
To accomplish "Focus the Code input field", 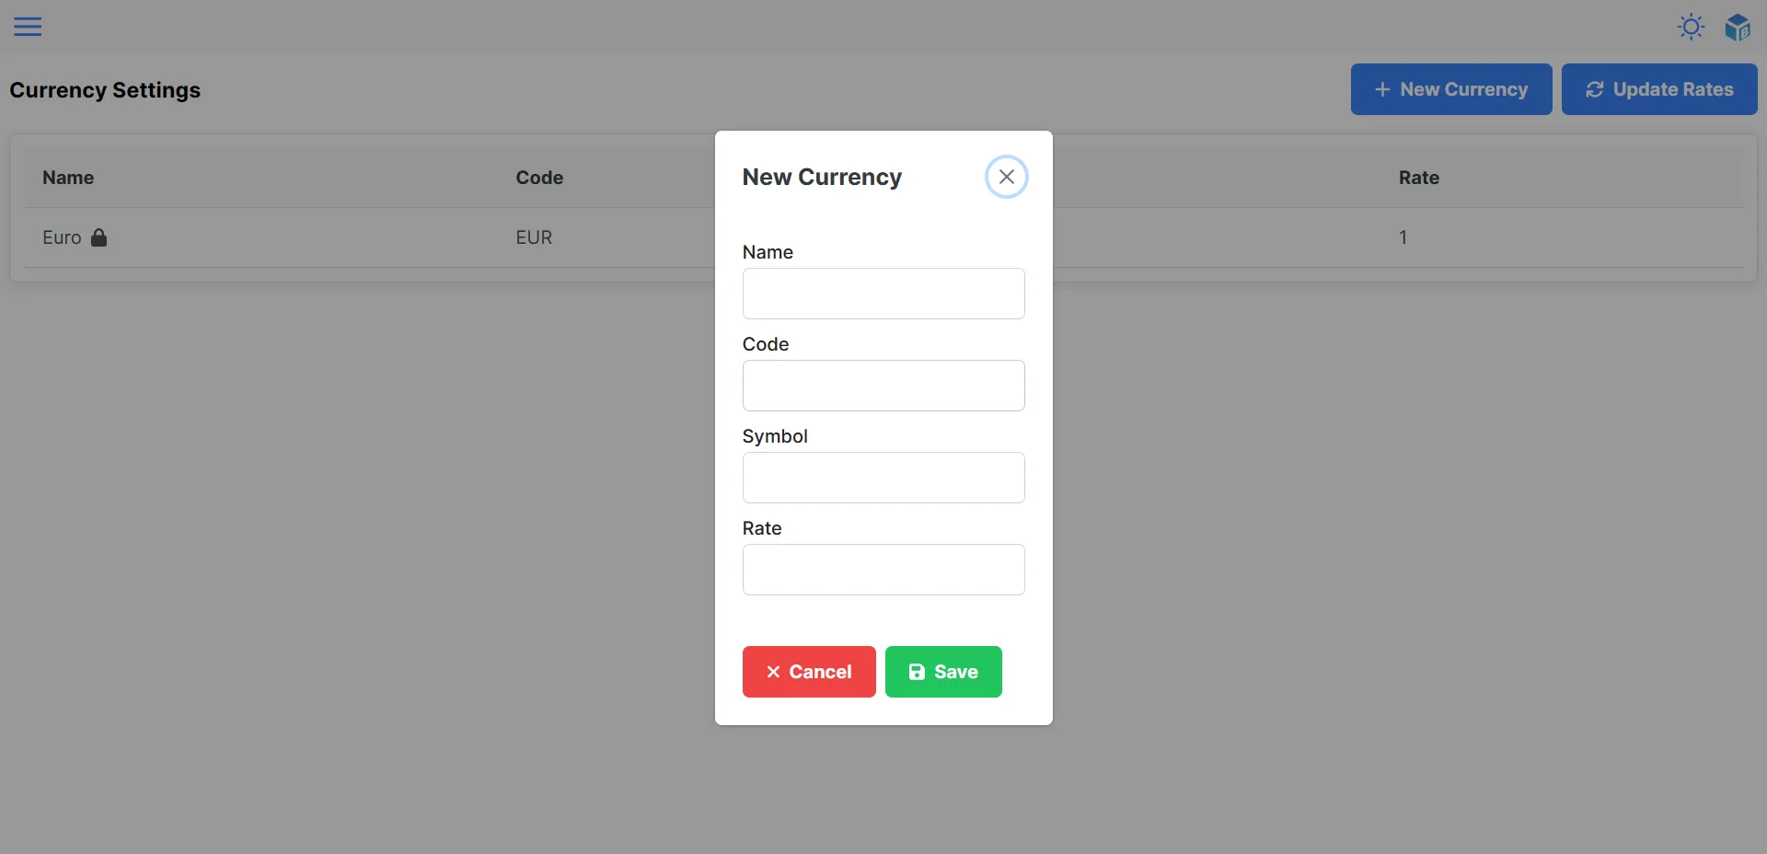I will pyautogui.click(x=883, y=386).
